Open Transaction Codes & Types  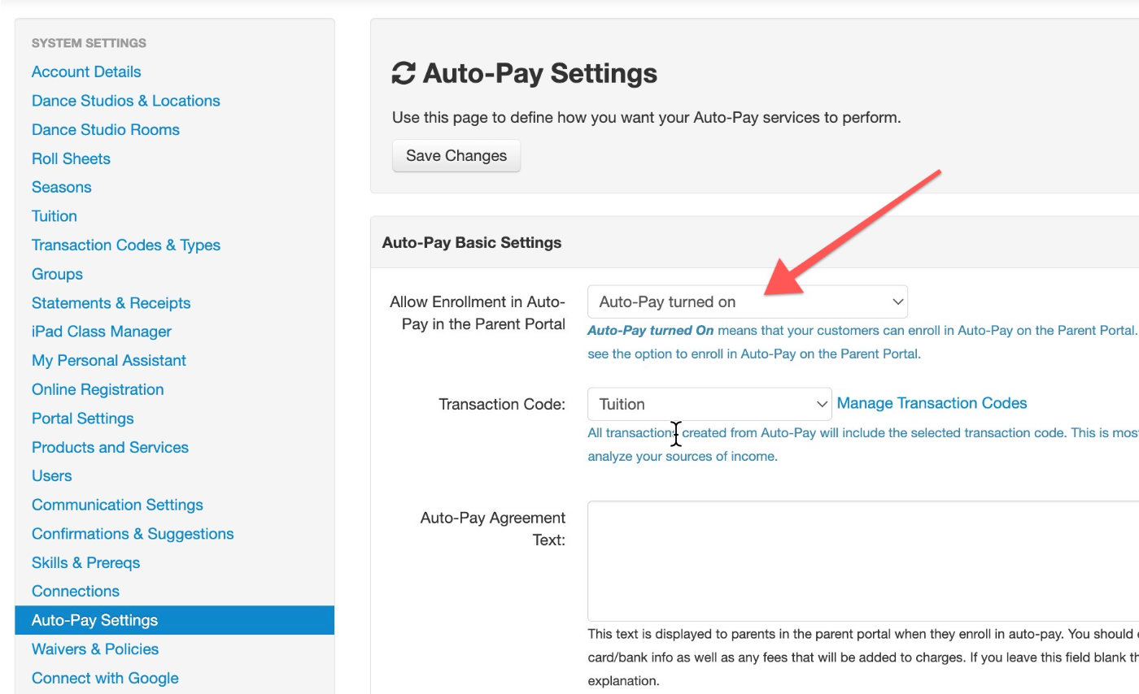[126, 245]
